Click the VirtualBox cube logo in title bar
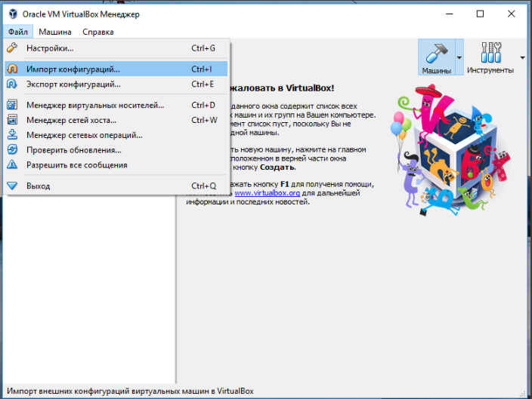Viewport: 532px width, 399px height. click(13, 14)
